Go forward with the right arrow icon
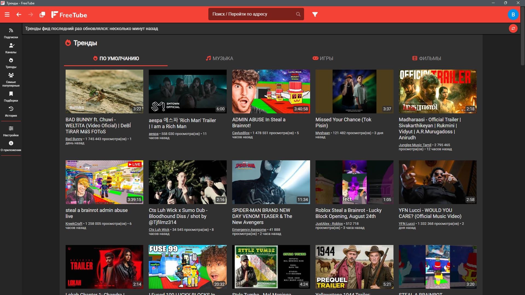Image resolution: width=525 pixels, height=295 pixels. pos(31,14)
